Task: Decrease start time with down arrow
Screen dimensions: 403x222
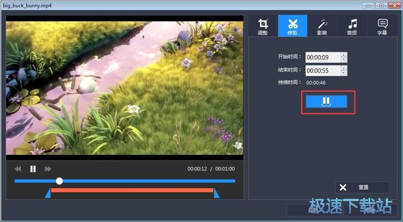Action: click(344, 60)
